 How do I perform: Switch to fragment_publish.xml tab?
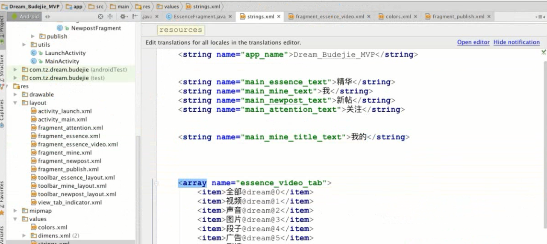(458, 17)
